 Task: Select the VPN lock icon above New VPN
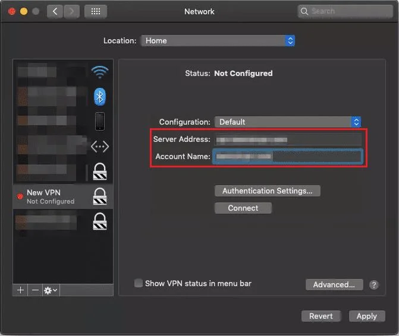pyautogui.click(x=100, y=172)
